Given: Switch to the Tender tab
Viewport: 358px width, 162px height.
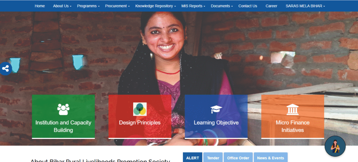Looking at the screenshot, I should [x=213, y=158].
